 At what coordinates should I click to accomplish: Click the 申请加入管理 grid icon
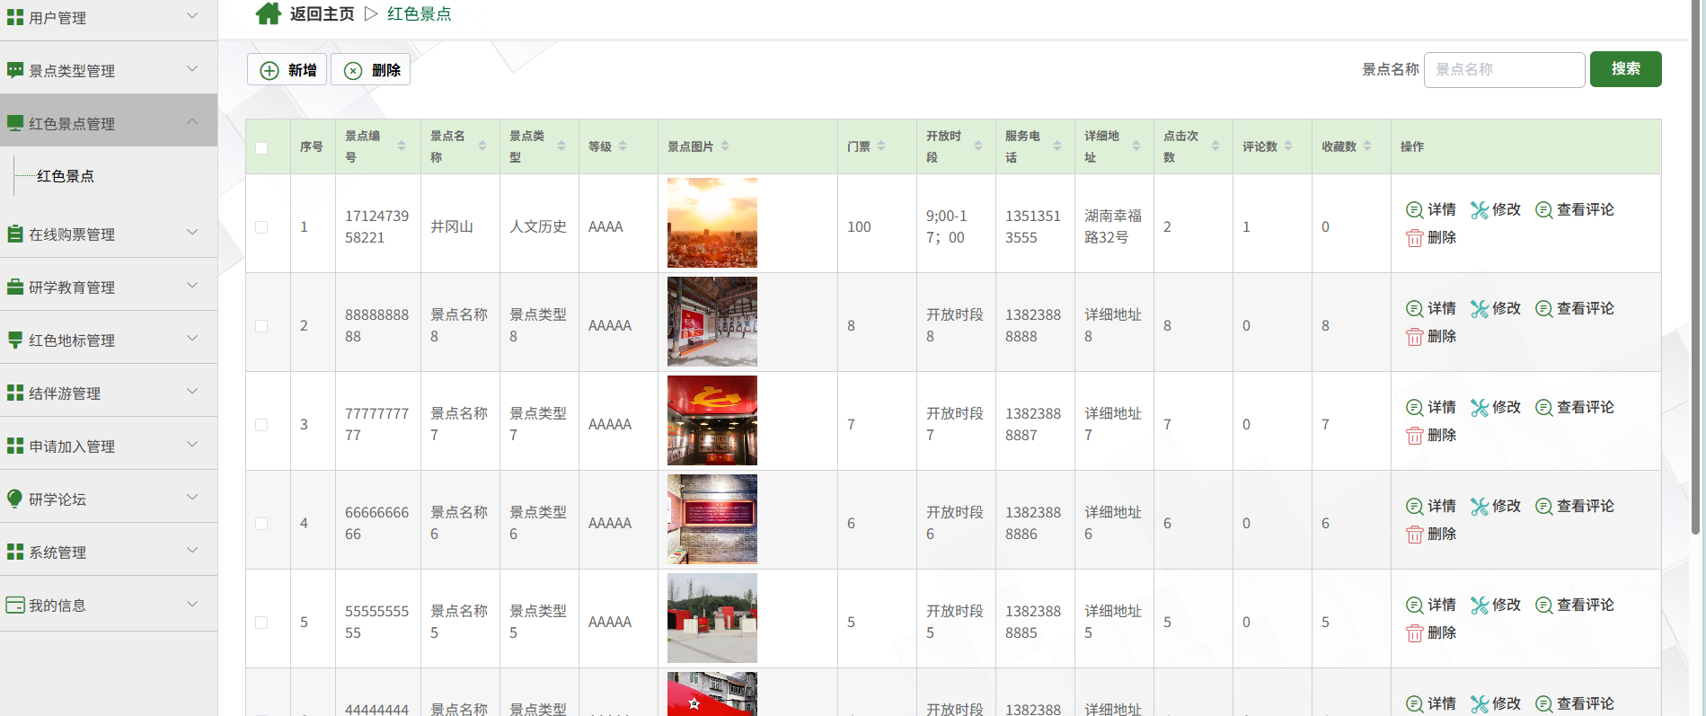15,446
